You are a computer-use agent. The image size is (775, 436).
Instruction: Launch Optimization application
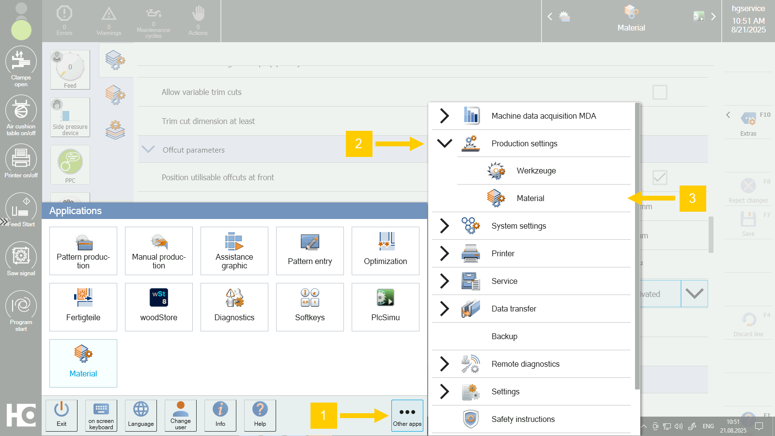(386, 251)
